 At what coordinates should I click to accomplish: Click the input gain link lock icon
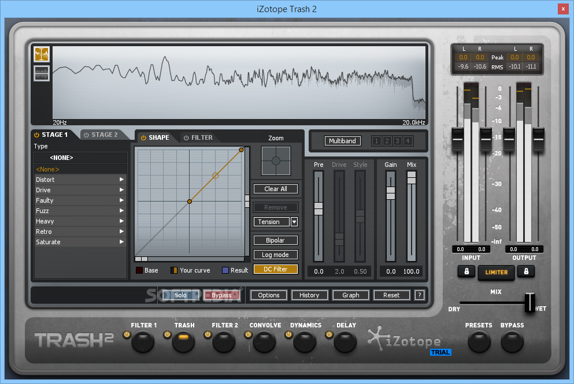[x=466, y=271]
